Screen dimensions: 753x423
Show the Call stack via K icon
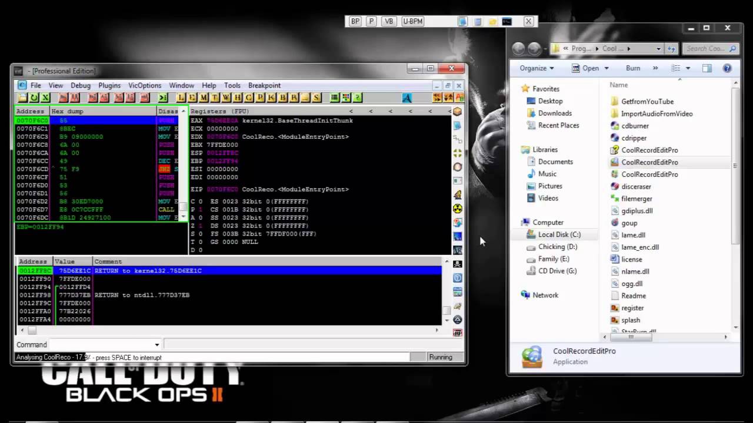(x=271, y=98)
